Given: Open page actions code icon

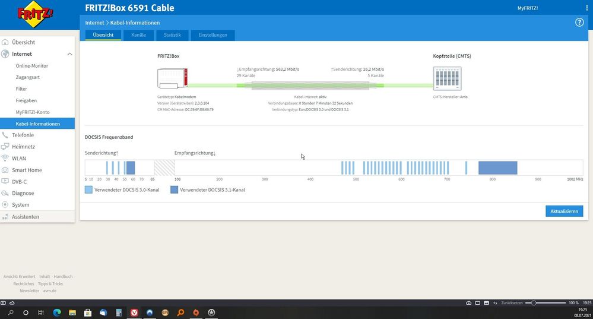Looking at the screenshot, I should (495, 303).
